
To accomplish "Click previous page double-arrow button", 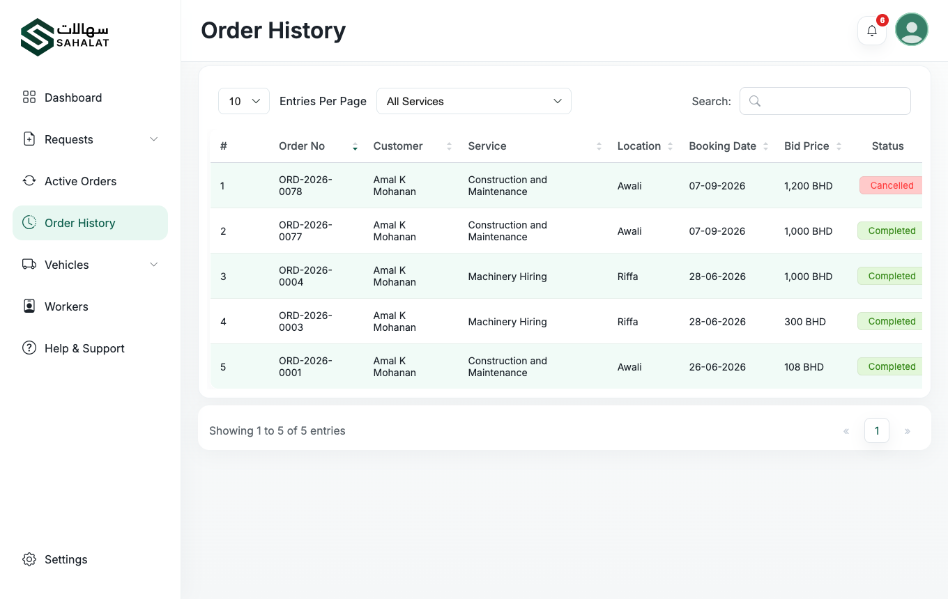I will 846,431.
